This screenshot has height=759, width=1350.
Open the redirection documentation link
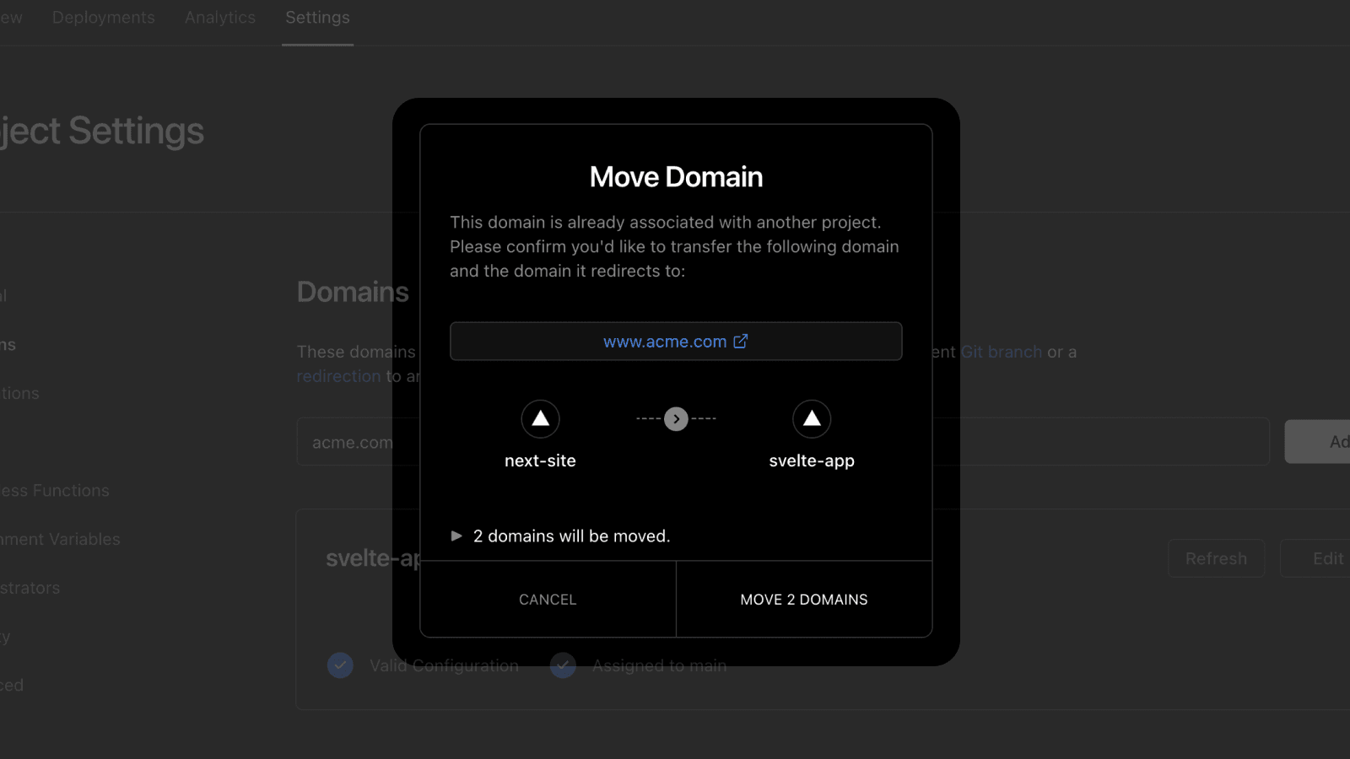click(338, 376)
